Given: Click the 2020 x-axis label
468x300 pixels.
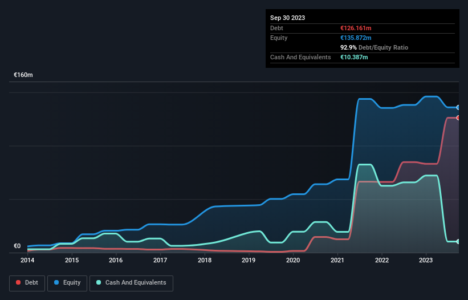Looking at the screenshot, I should (293, 260).
